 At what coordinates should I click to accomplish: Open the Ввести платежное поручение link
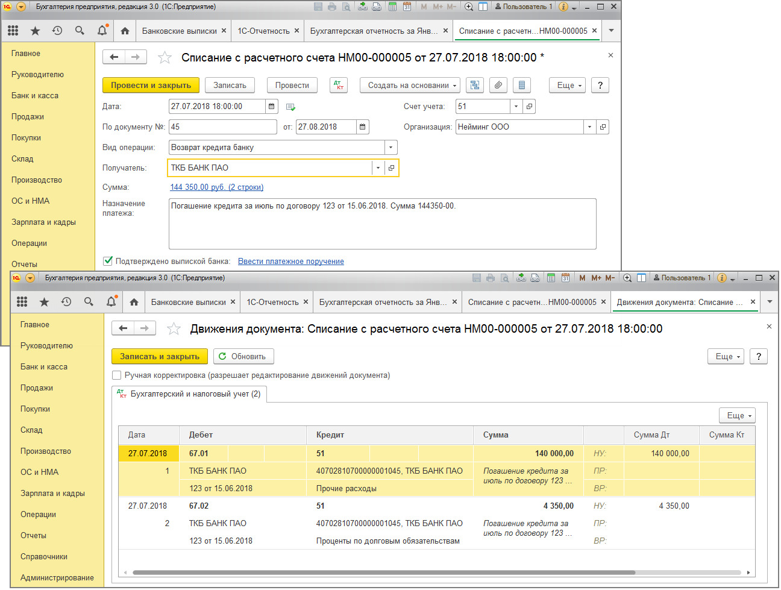(290, 262)
